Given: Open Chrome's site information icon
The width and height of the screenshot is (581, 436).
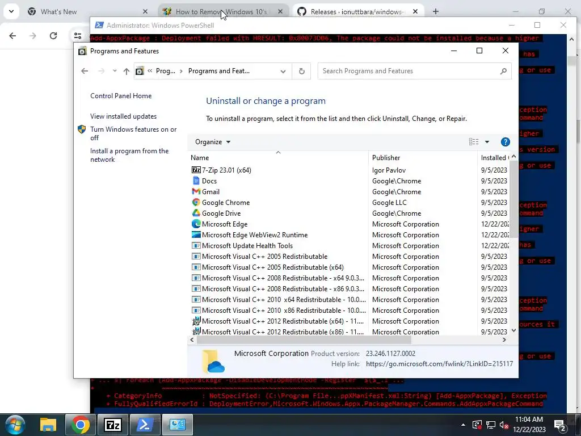Looking at the screenshot, I should point(78,36).
